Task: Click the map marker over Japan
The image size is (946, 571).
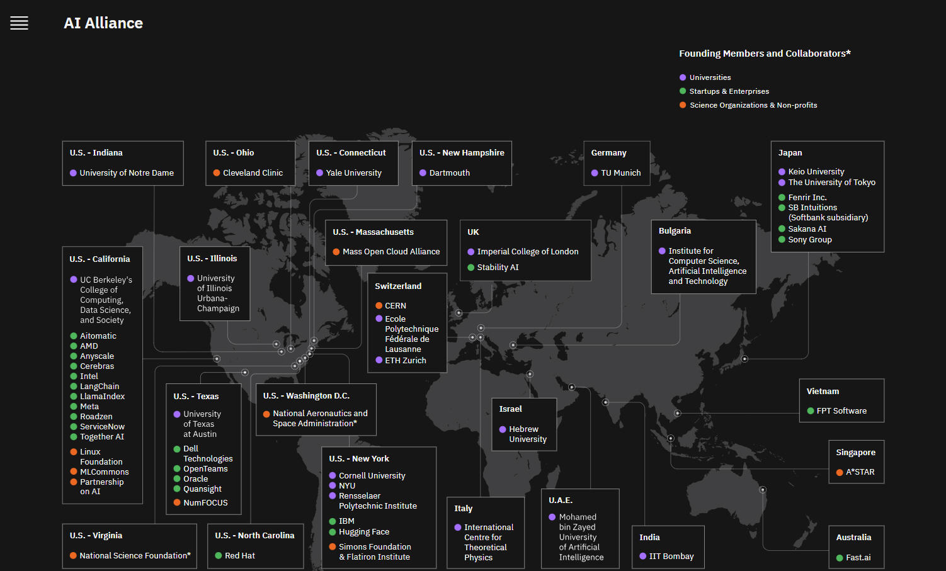Action: pyautogui.click(x=744, y=359)
